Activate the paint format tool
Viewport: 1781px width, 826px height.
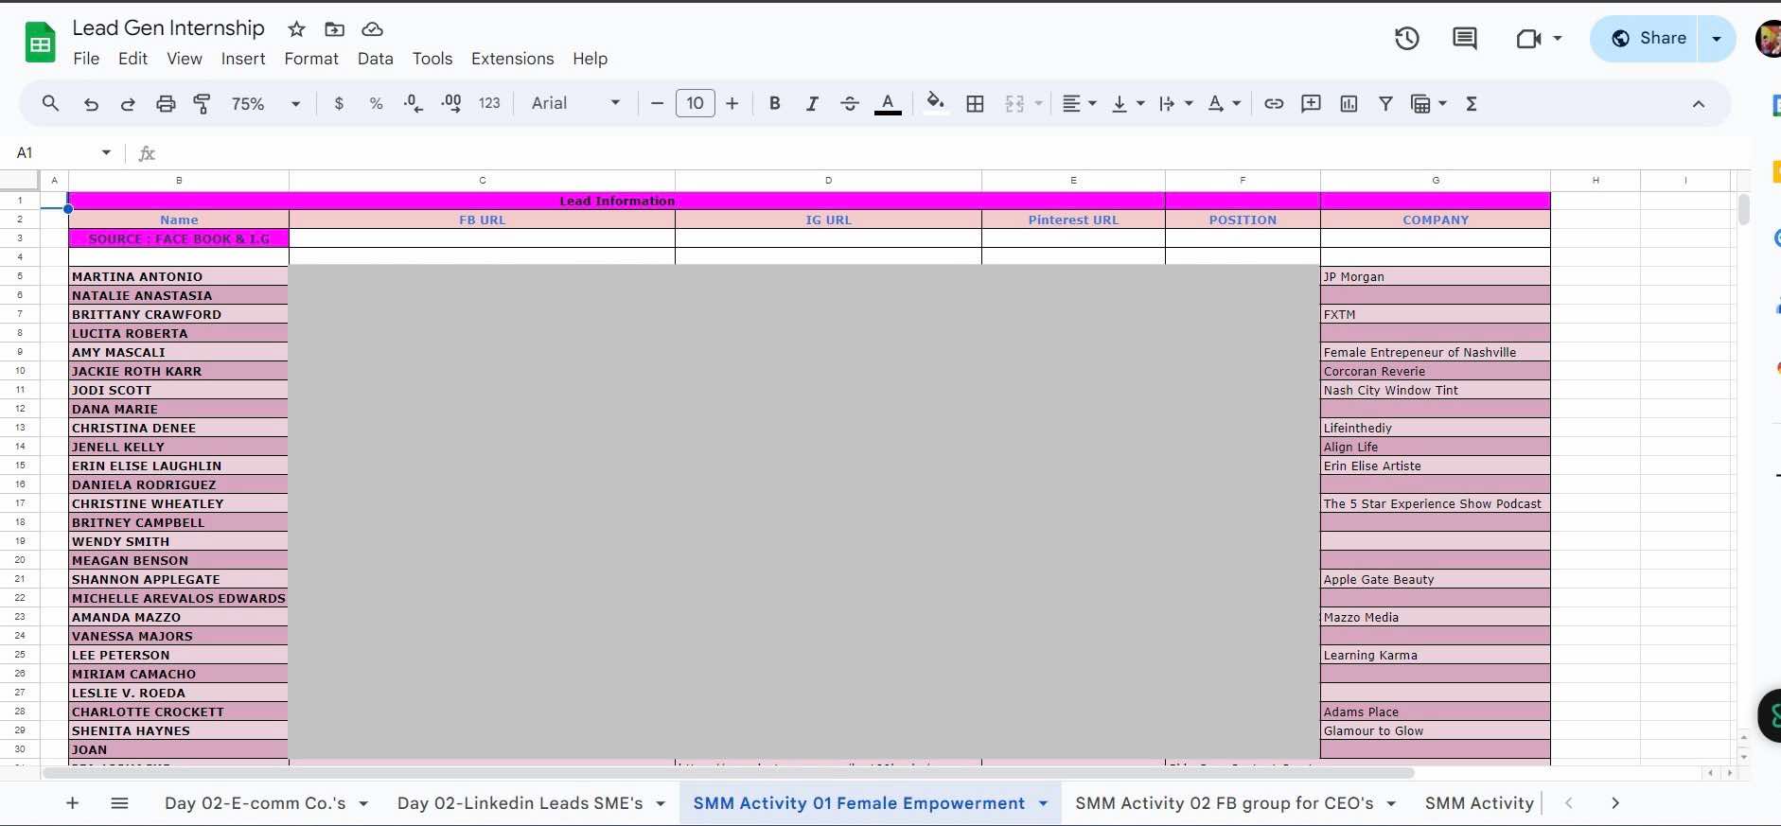click(202, 104)
